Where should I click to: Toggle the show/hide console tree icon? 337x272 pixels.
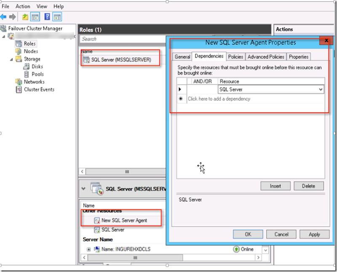[x=35, y=17]
